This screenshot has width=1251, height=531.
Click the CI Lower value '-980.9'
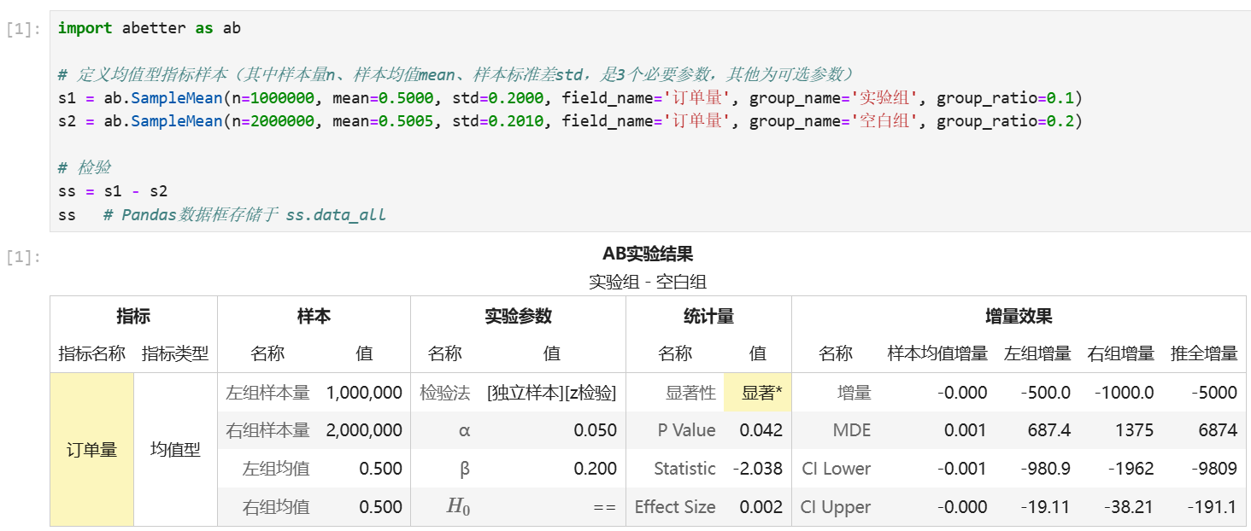coord(1045,469)
